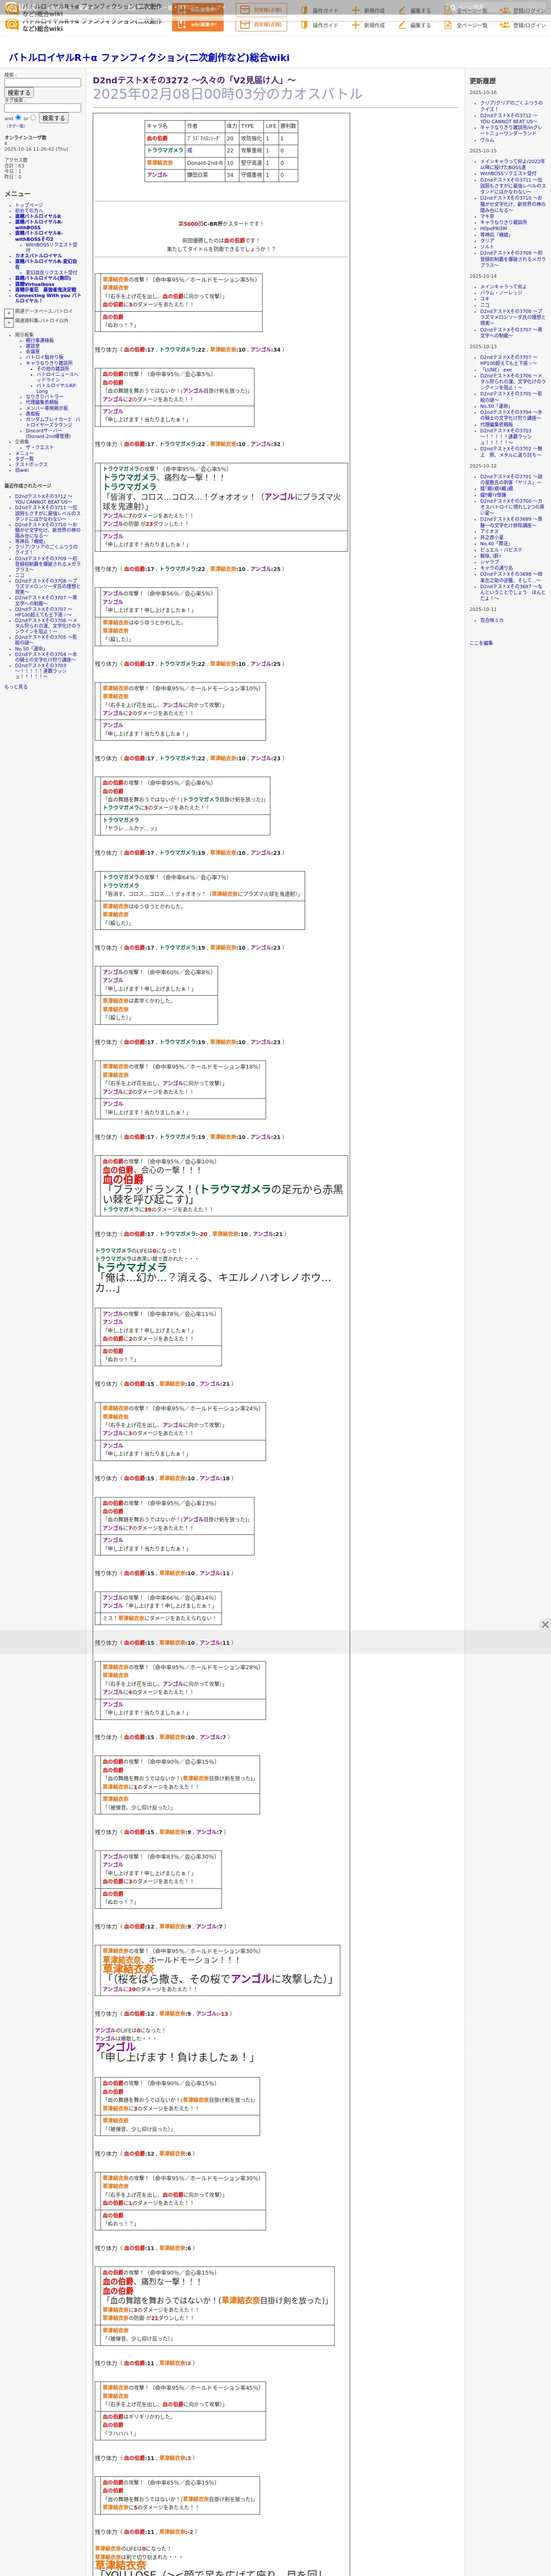The image size is (551, 2576).
Task: Click 血の伯爵 in the character table
Action: pos(157,139)
